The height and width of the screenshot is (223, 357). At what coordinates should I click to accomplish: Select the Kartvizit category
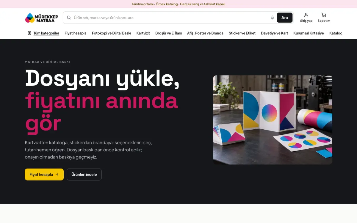click(x=143, y=33)
